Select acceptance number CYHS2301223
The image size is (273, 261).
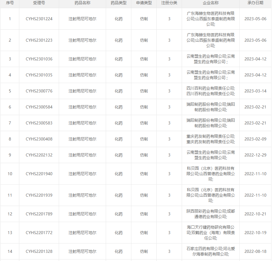39,40
